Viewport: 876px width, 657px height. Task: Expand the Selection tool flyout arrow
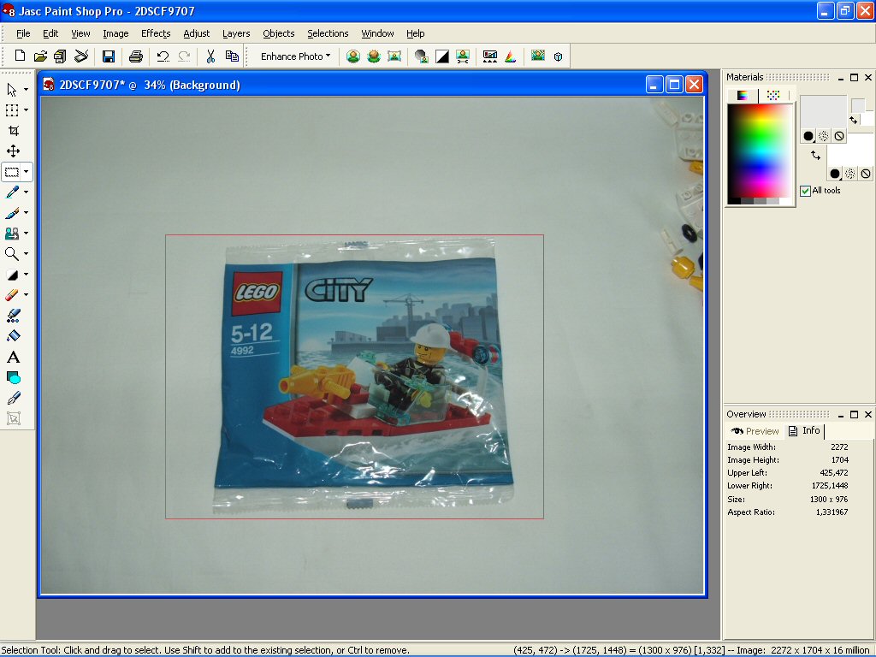pyautogui.click(x=26, y=171)
